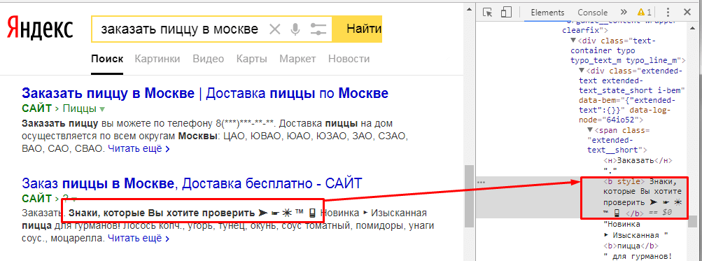Click the green САЙТ link in first result
The width and height of the screenshot is (702, 261).
pos(36,108)
